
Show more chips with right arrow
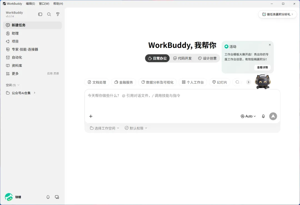click(x=248, y=82)
